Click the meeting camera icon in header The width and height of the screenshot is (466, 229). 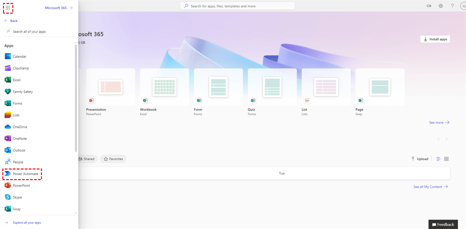point(429,6)
